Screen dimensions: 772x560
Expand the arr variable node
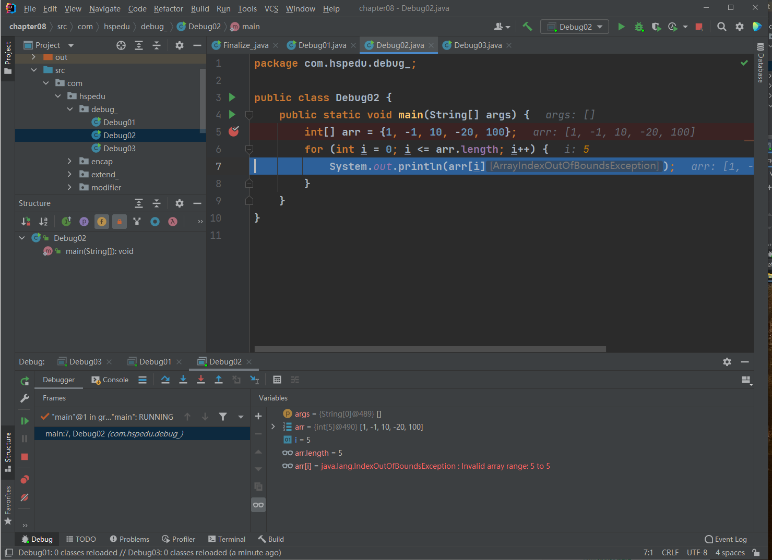[273, 427]
